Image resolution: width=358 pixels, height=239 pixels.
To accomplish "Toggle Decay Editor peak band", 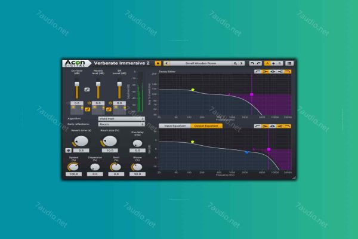I will (x=273, y=72).
